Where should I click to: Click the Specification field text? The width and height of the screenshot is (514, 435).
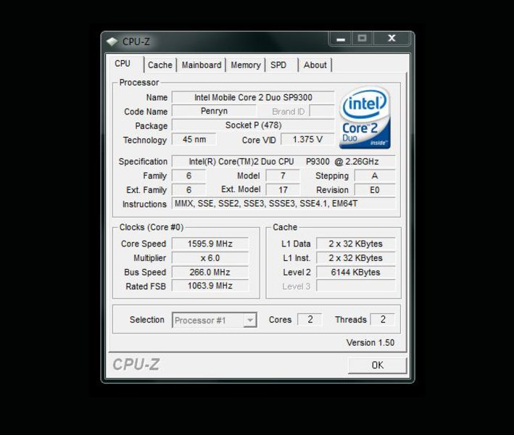283,161
